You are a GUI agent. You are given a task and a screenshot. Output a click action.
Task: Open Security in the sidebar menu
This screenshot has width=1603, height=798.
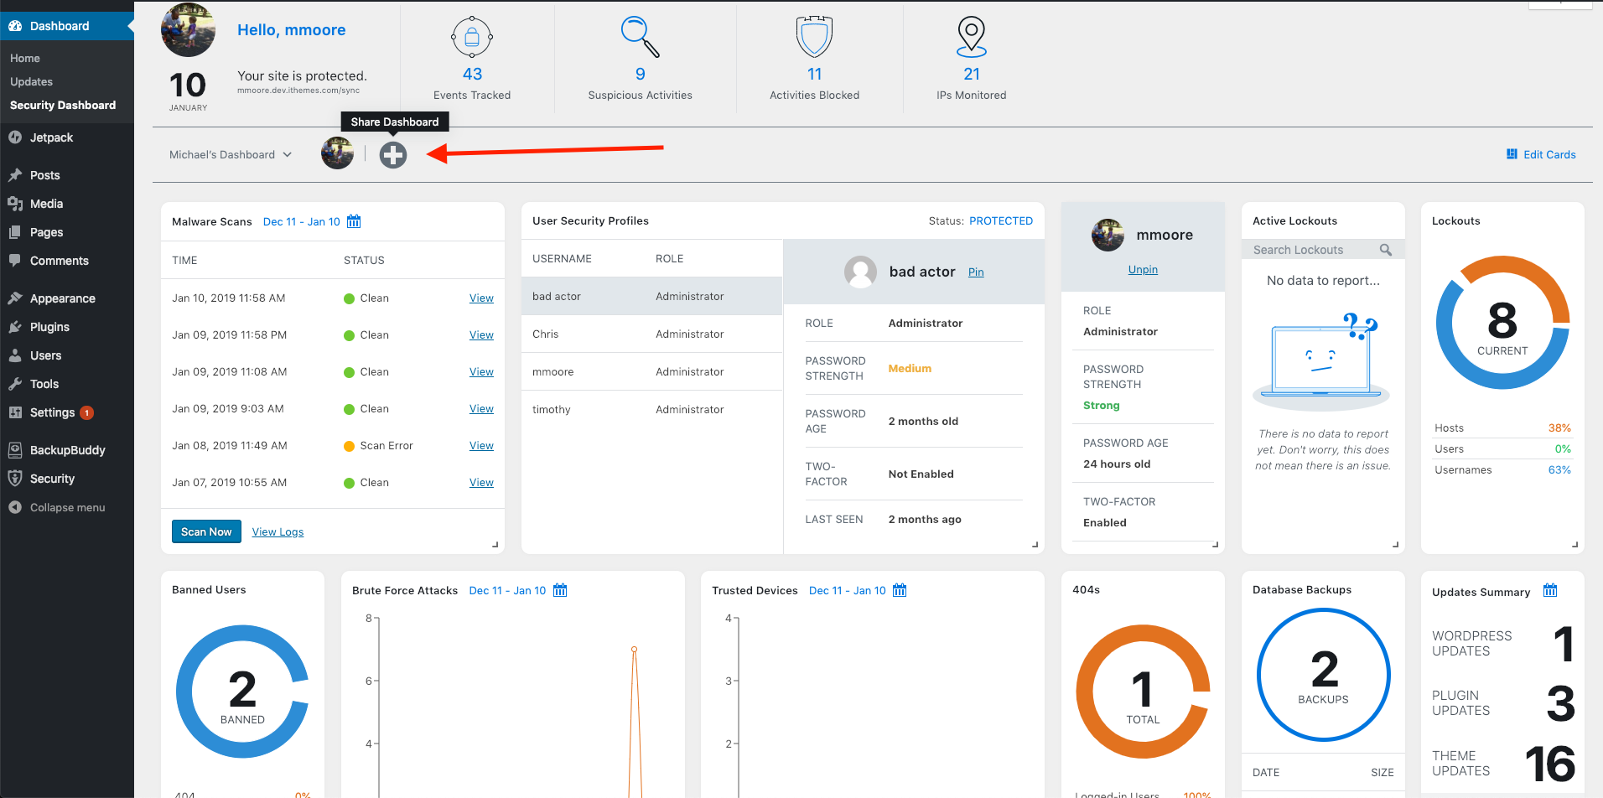(x=52, y=479)
